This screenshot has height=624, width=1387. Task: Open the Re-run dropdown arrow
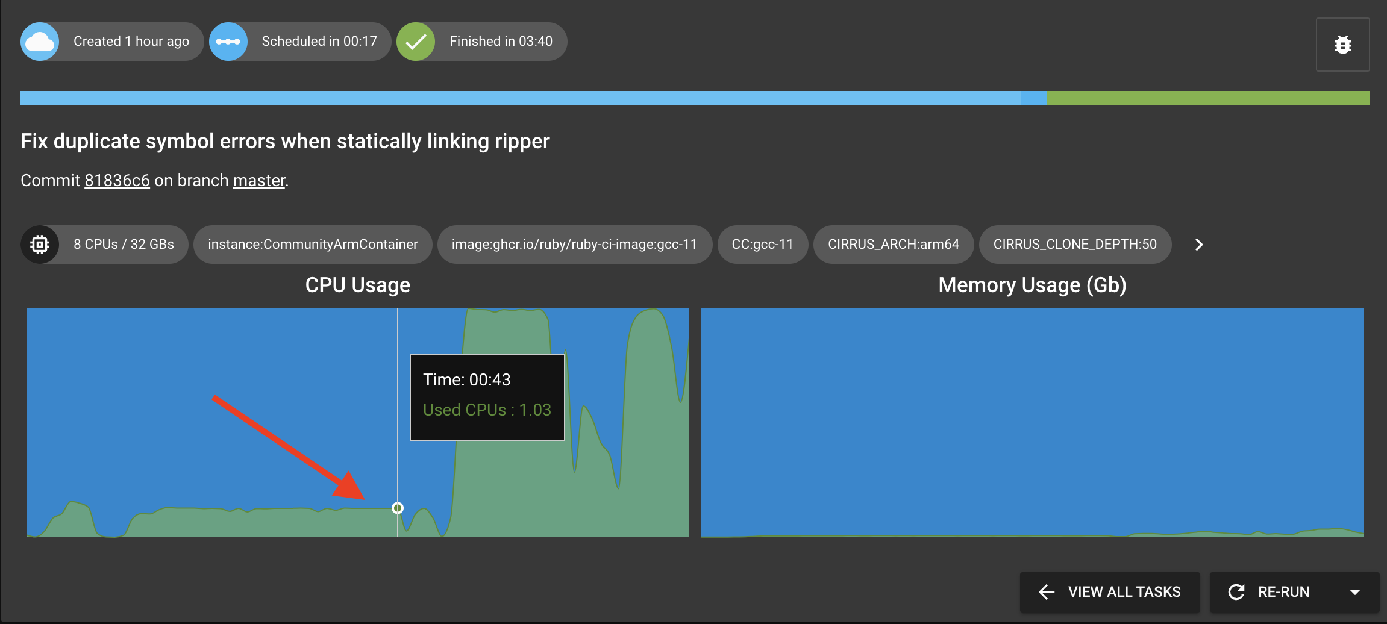point(1355,592)
